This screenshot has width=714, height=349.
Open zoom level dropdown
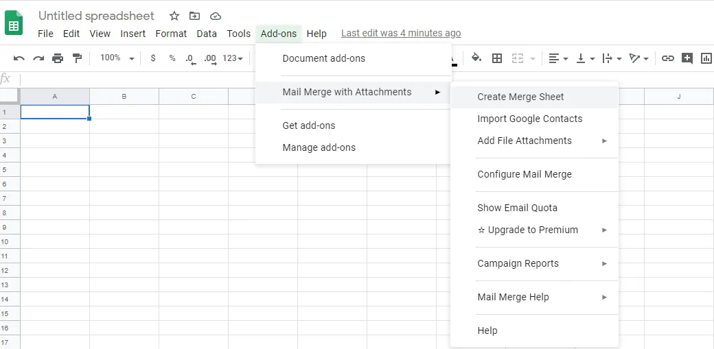coord(117,58)
